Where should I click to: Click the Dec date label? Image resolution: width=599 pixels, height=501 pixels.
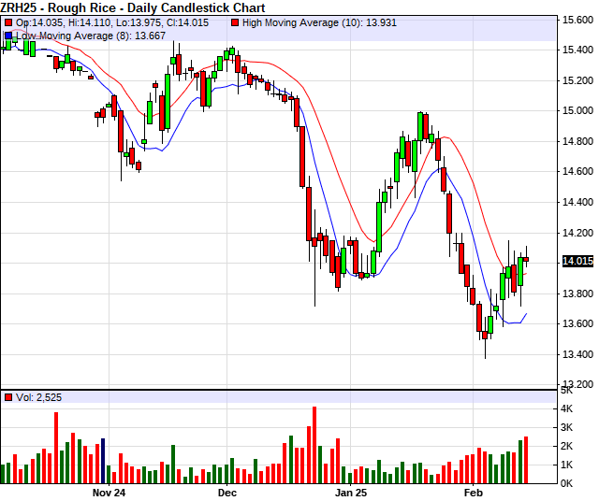(x=227, y=492)
